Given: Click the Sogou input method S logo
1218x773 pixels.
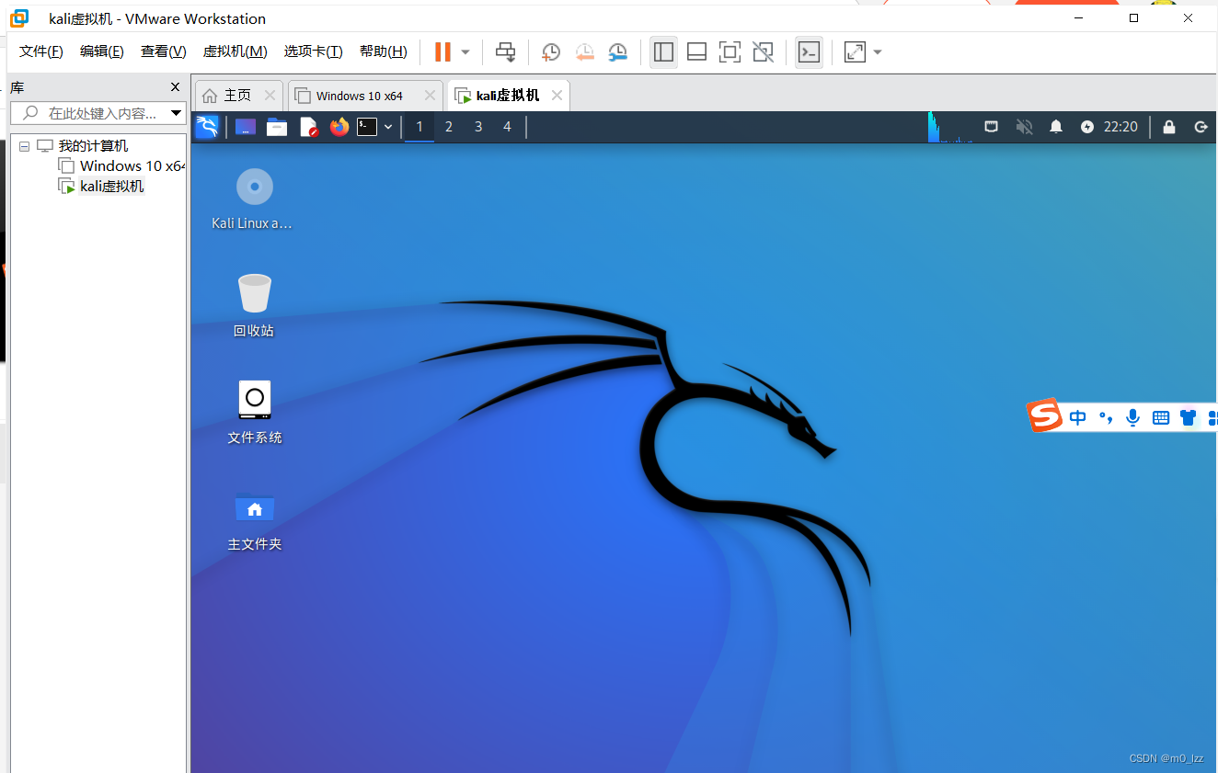Looking at the screenshot, I should click(1044, 415).
